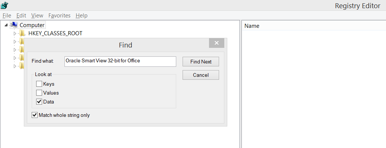Expand the HKEY_CLASSES_ROOT node
The image size is (386, 148).
tap(15, 34)
